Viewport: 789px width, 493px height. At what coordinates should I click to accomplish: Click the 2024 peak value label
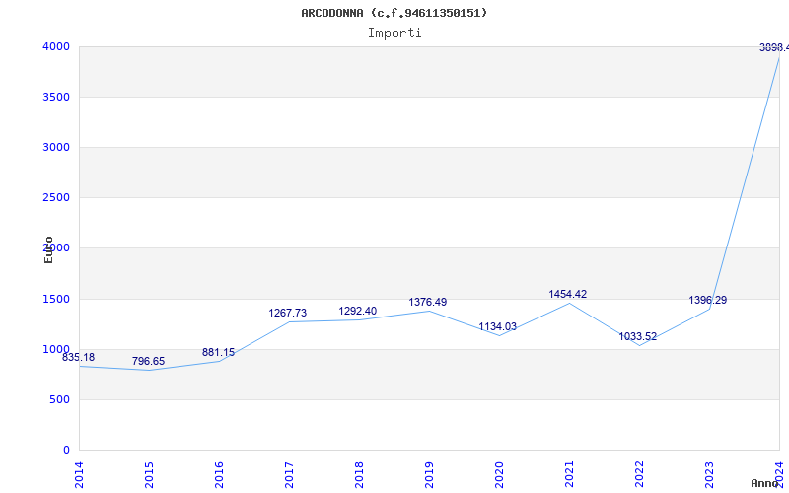(774, 47)
